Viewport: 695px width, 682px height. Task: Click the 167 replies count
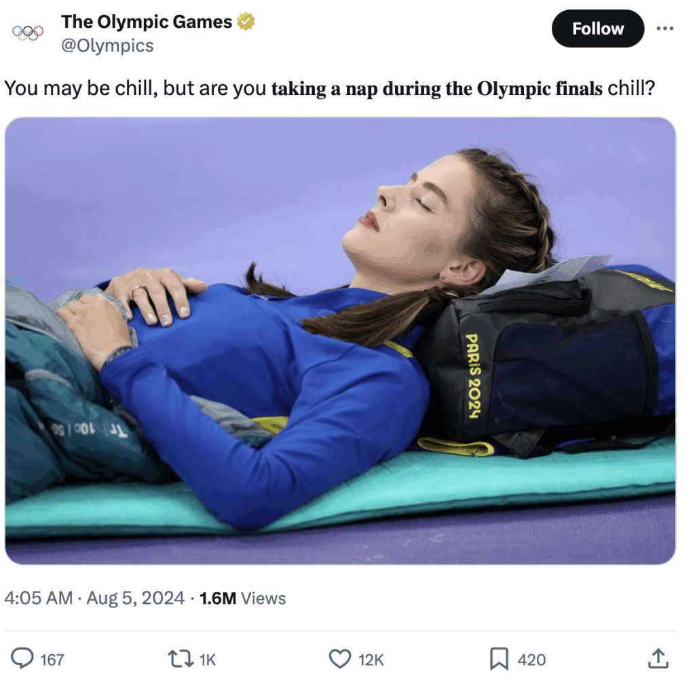pyautogui.click(x=52, y=660)
